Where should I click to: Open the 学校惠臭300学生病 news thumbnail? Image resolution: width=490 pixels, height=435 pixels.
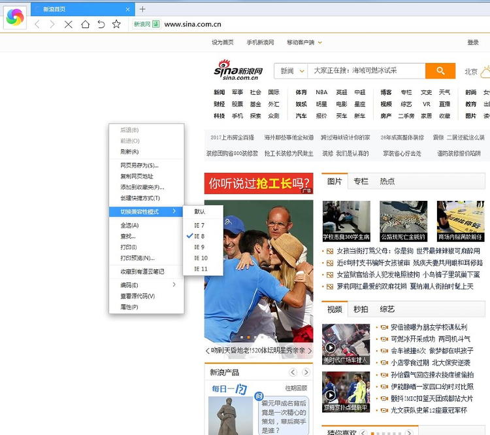click(x=346, y=221)
